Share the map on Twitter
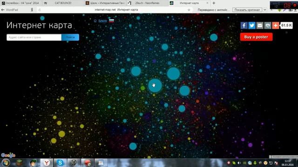 (252, 26)
